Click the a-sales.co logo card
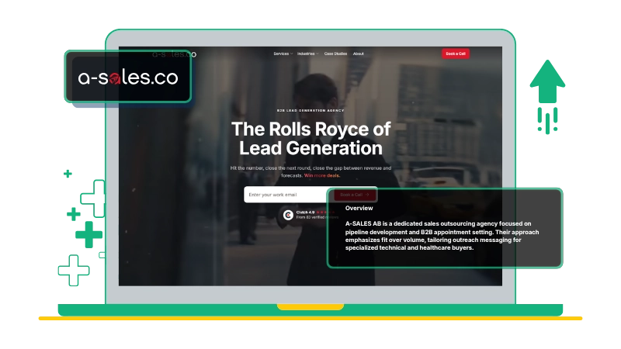This screenshot has height=349, width=621. (x=128, y=77)
